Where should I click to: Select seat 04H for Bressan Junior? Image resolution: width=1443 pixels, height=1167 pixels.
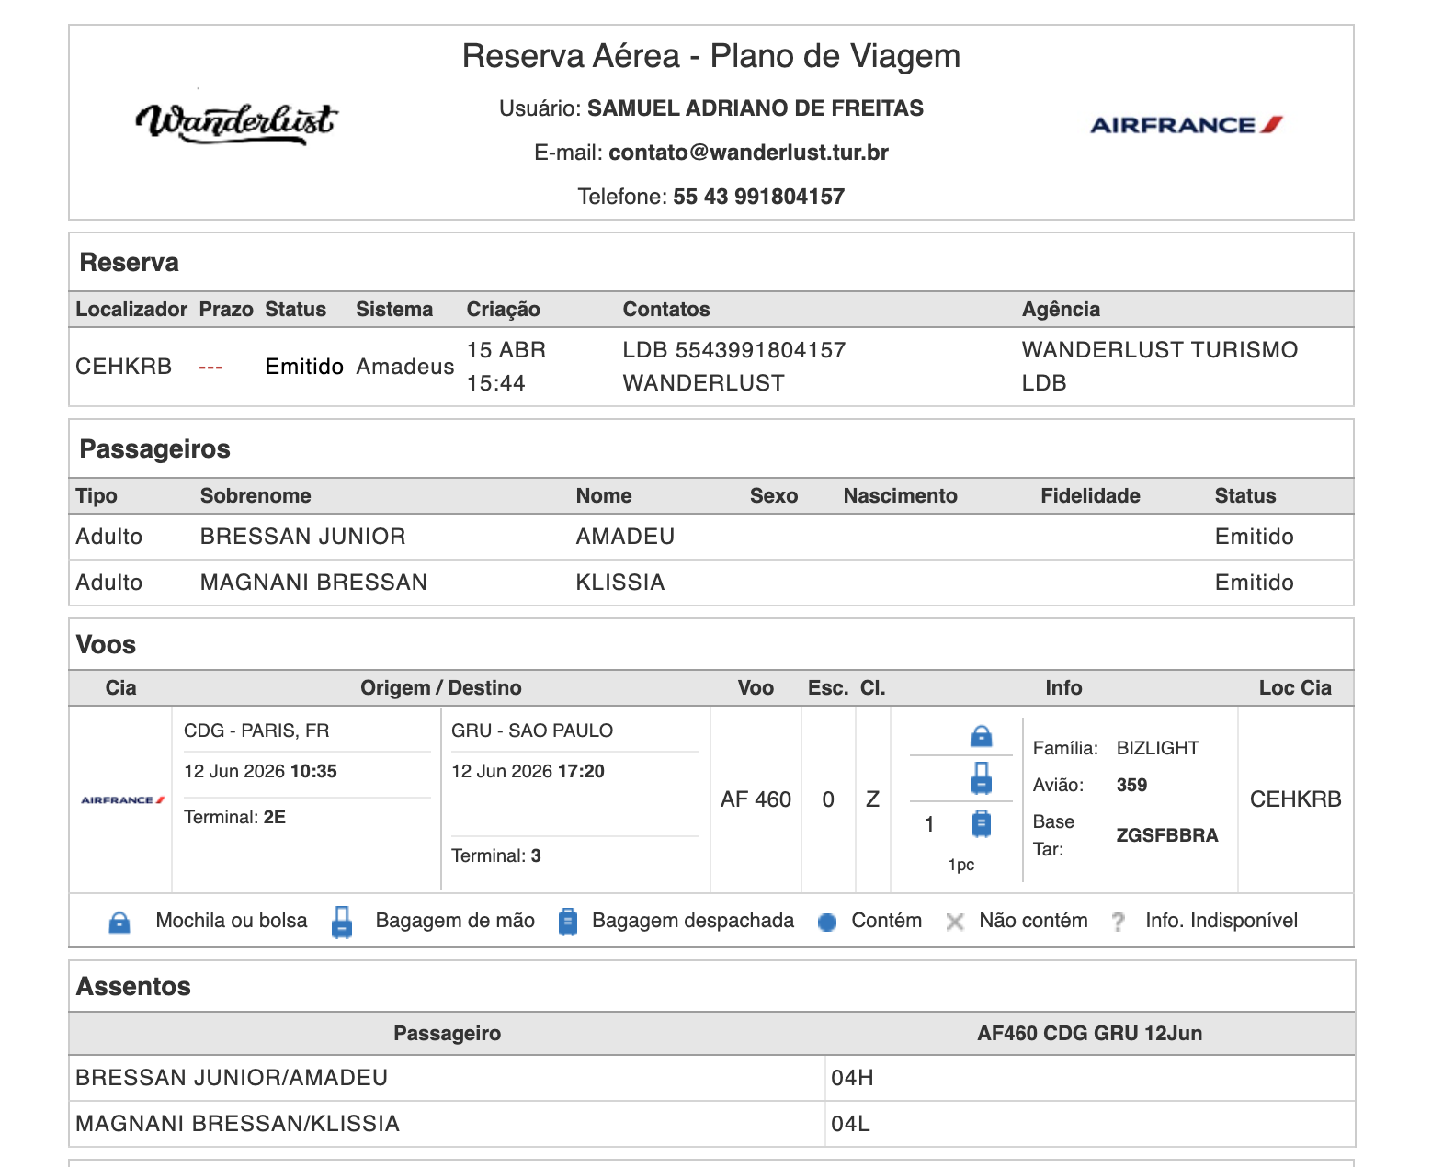pos(852,1078)
